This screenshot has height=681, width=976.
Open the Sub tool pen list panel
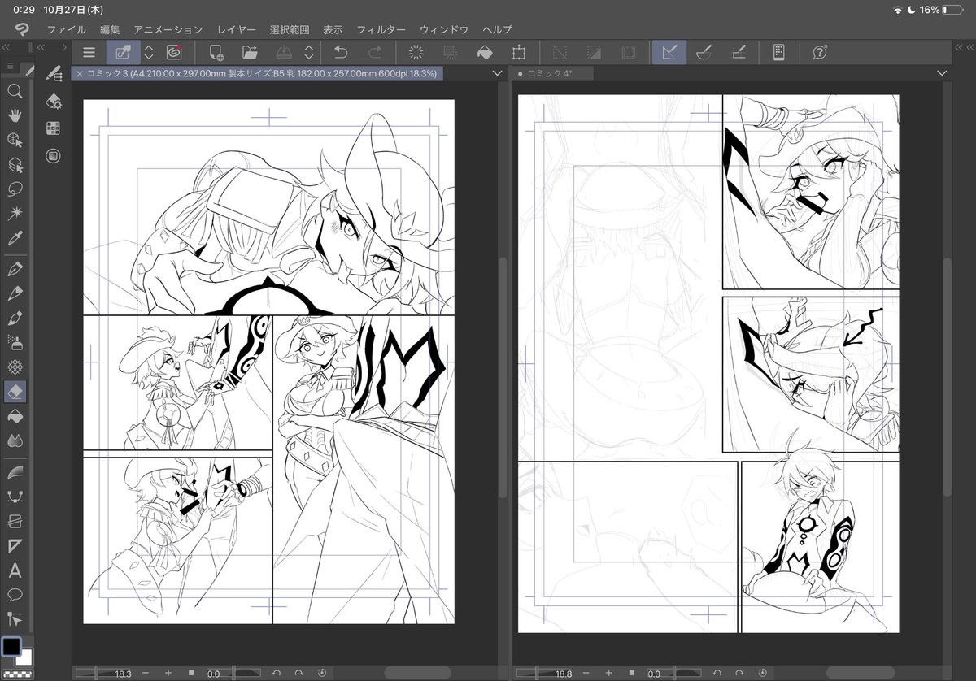[x=54, y=74]
